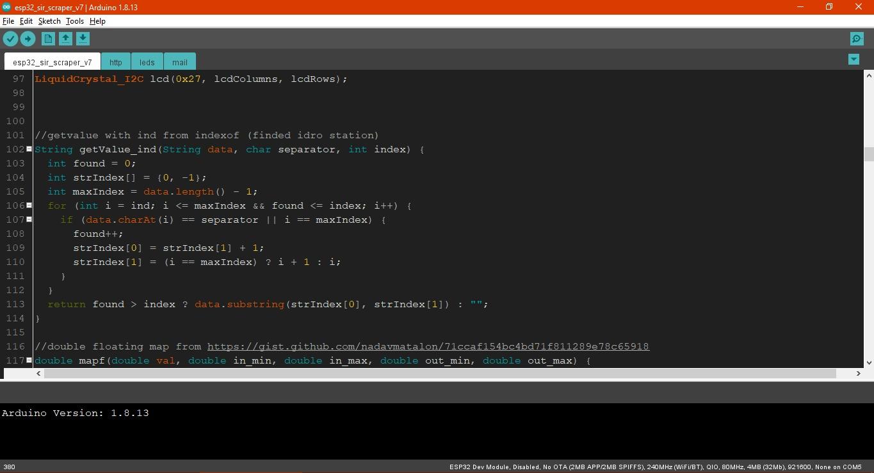Screen dimensions: 874x473
Task: Click 'getValue_ind' in the function definition
Action: point(118,149)
